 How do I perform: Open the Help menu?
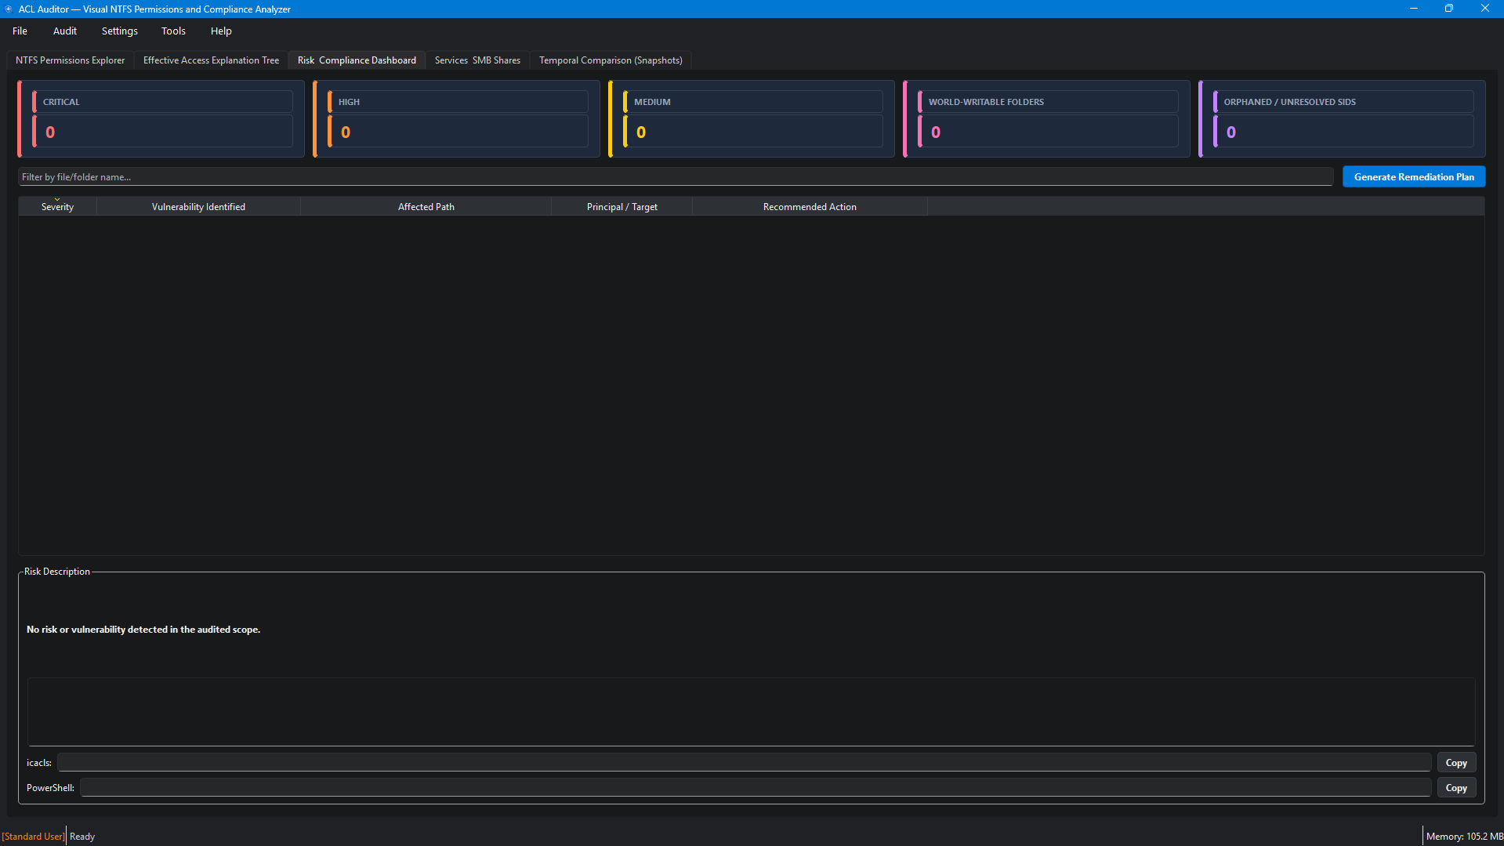(221, 31)
